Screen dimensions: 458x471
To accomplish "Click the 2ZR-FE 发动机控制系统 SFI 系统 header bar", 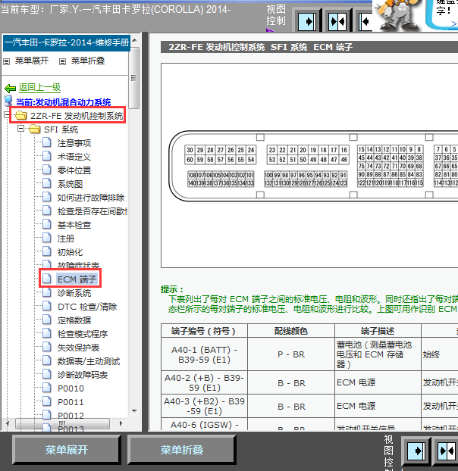I will pos(309,47).
